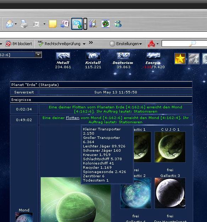
Task: Click the Skype call toolbar icon
Action: [77, 24]
